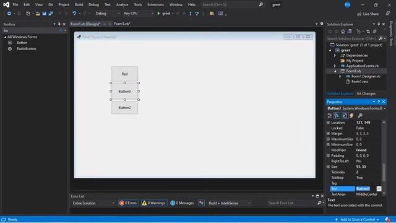Expand the Size property
Image resolution: width=396 pixels, height=223 pixels.
tap(328, 167)
